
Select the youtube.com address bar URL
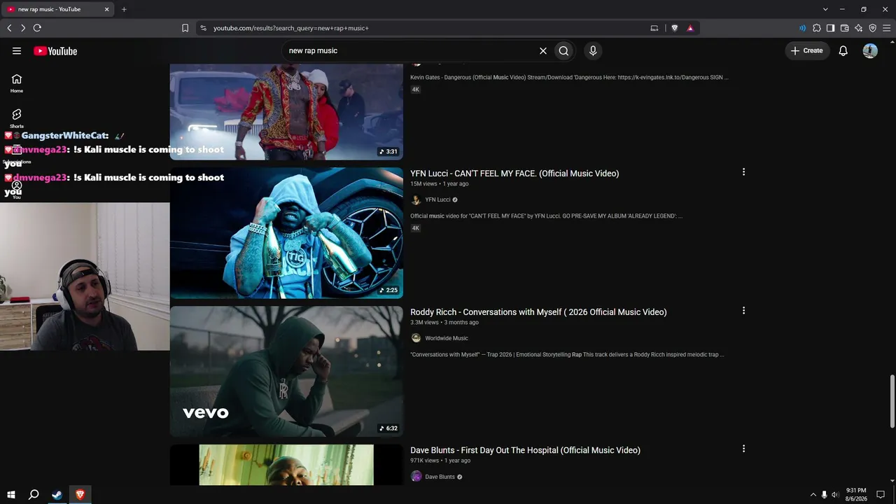tap(290, 28)
